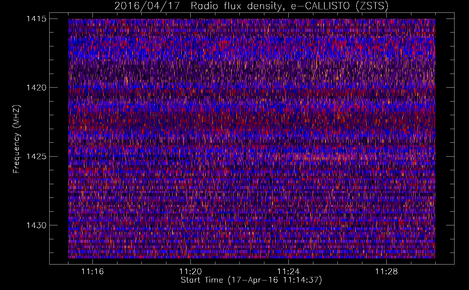Click the 1425 frequency tick label
469x290 pixels.
click(x=36, y=157)
